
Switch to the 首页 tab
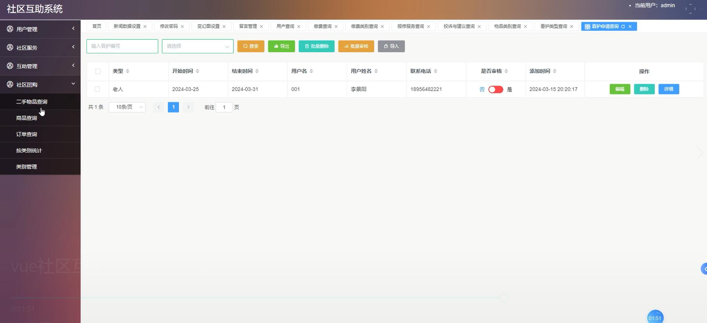96,26
